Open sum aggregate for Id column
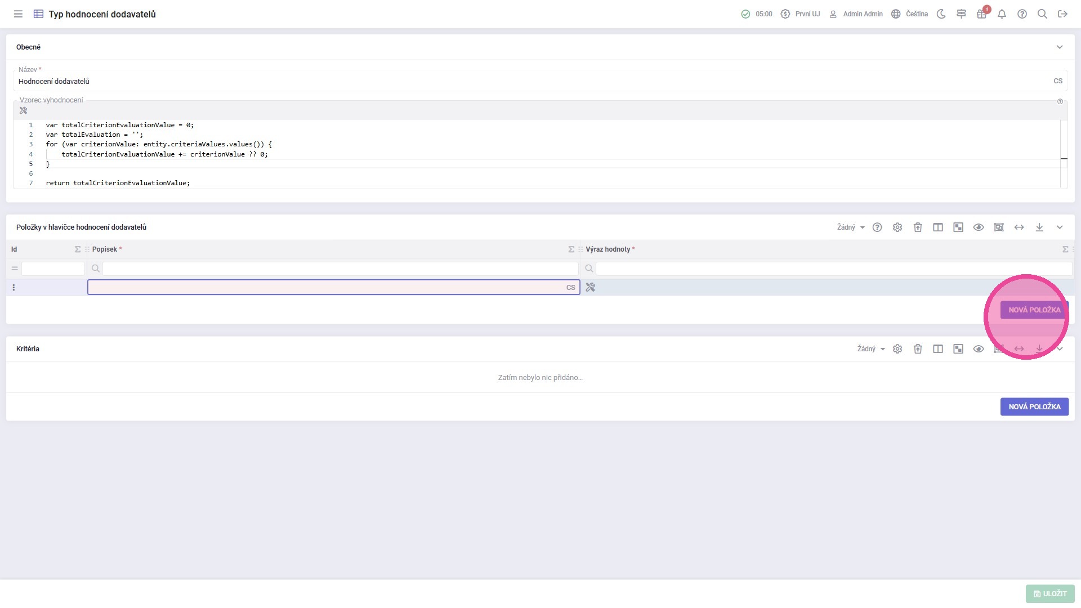 [x=78, y=249]
